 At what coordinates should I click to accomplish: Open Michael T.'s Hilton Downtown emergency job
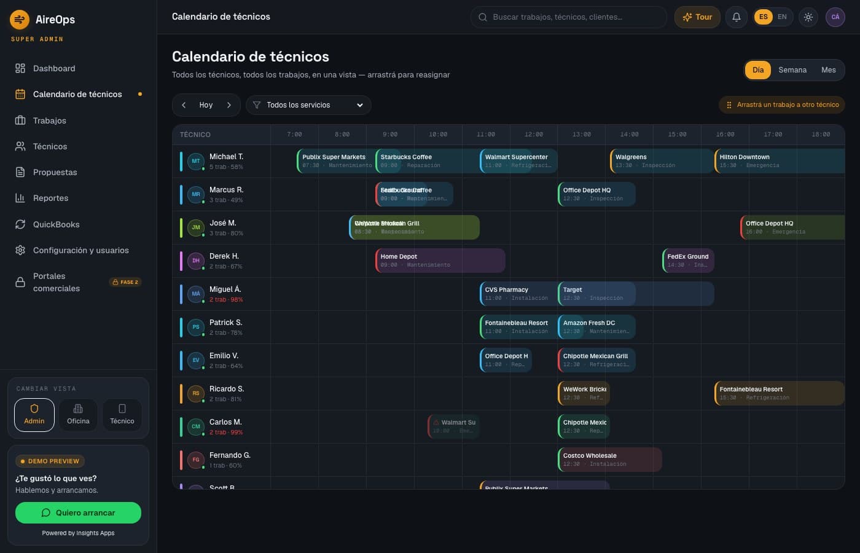pyautogui.click(x=779, y=161)
